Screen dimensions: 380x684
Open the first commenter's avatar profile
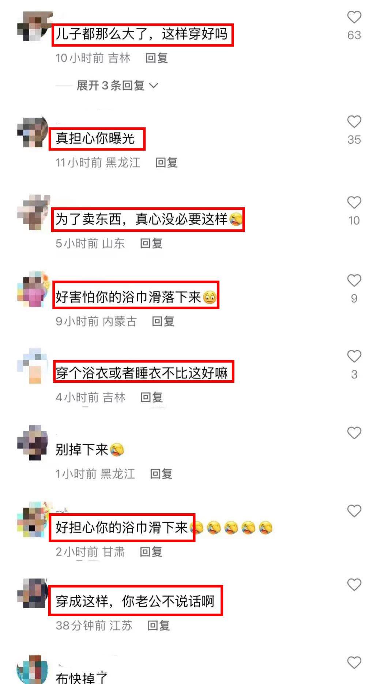[x=33, y=26]
